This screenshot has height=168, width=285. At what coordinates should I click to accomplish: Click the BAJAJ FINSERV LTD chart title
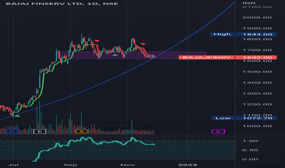(62, 4)
